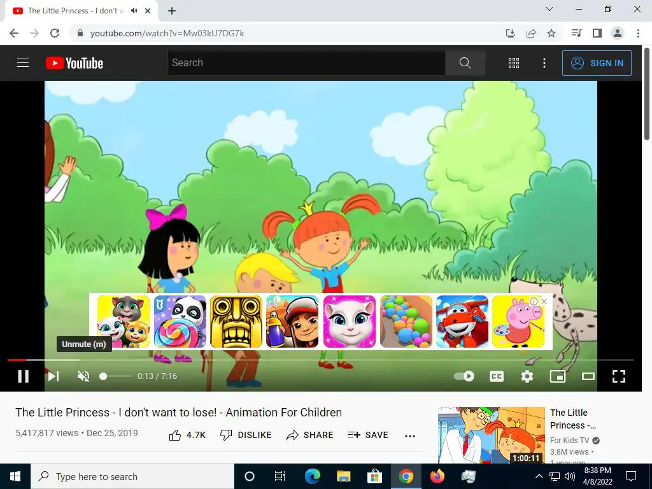Viewport: 652px width, 489px height.
Task: Close the ad banner overlay
Action: pos(544,301)
